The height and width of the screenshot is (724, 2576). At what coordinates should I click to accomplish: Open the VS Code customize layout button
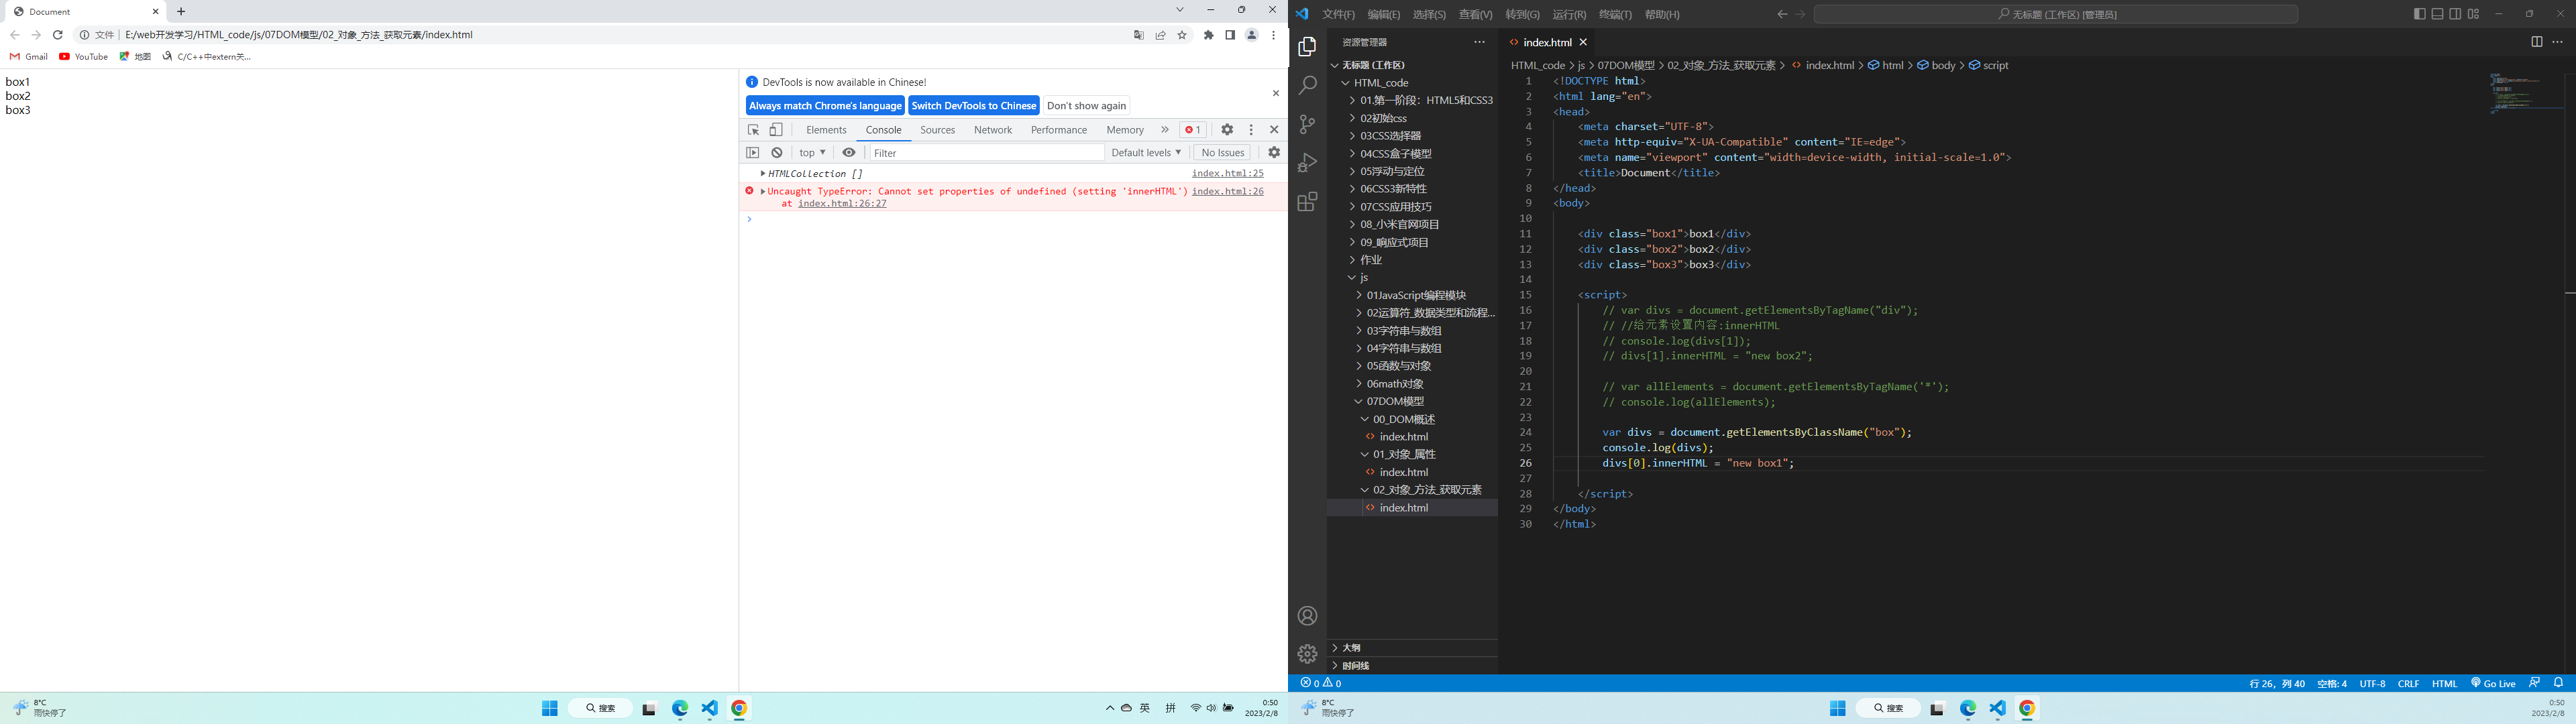[x=2473, y=14]
